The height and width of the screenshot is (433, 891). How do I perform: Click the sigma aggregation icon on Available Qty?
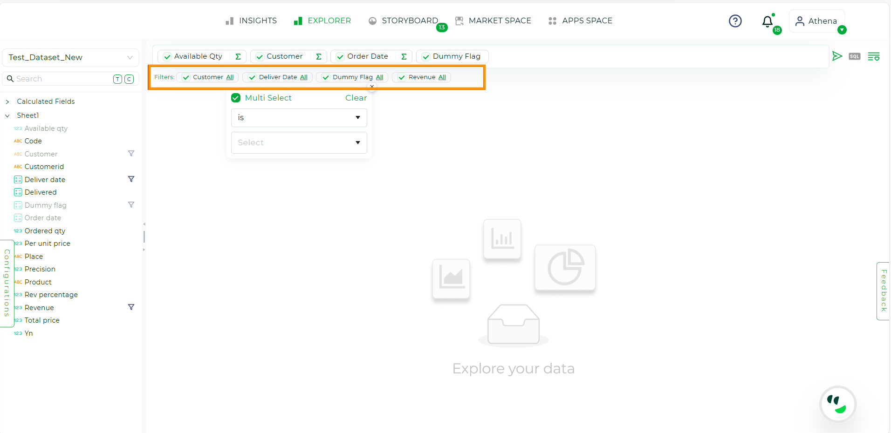tap(238, 56)
